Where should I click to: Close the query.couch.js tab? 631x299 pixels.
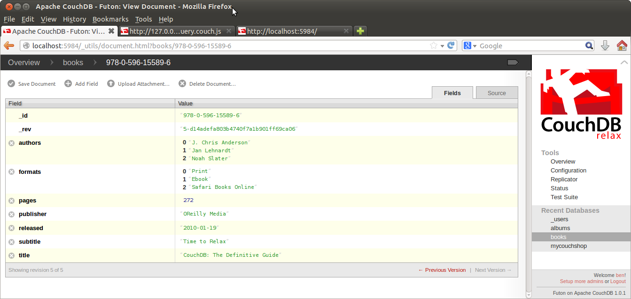point(229,31)
